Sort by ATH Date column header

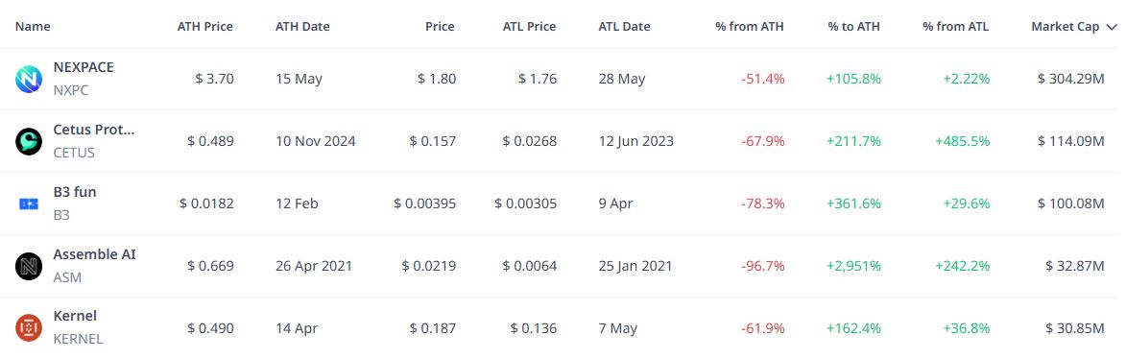302,27
